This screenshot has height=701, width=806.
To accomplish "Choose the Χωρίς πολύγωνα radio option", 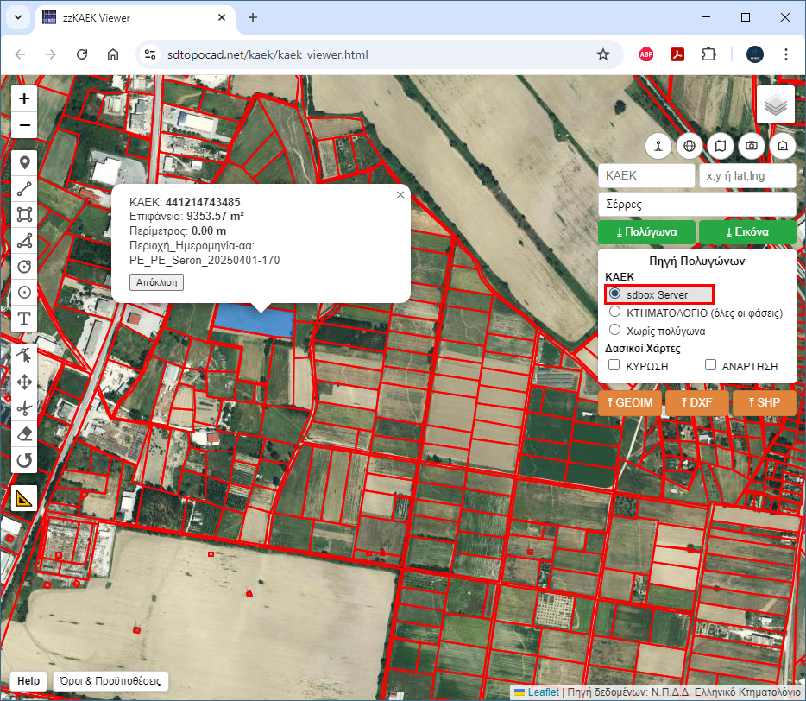I will pos(614,330).
